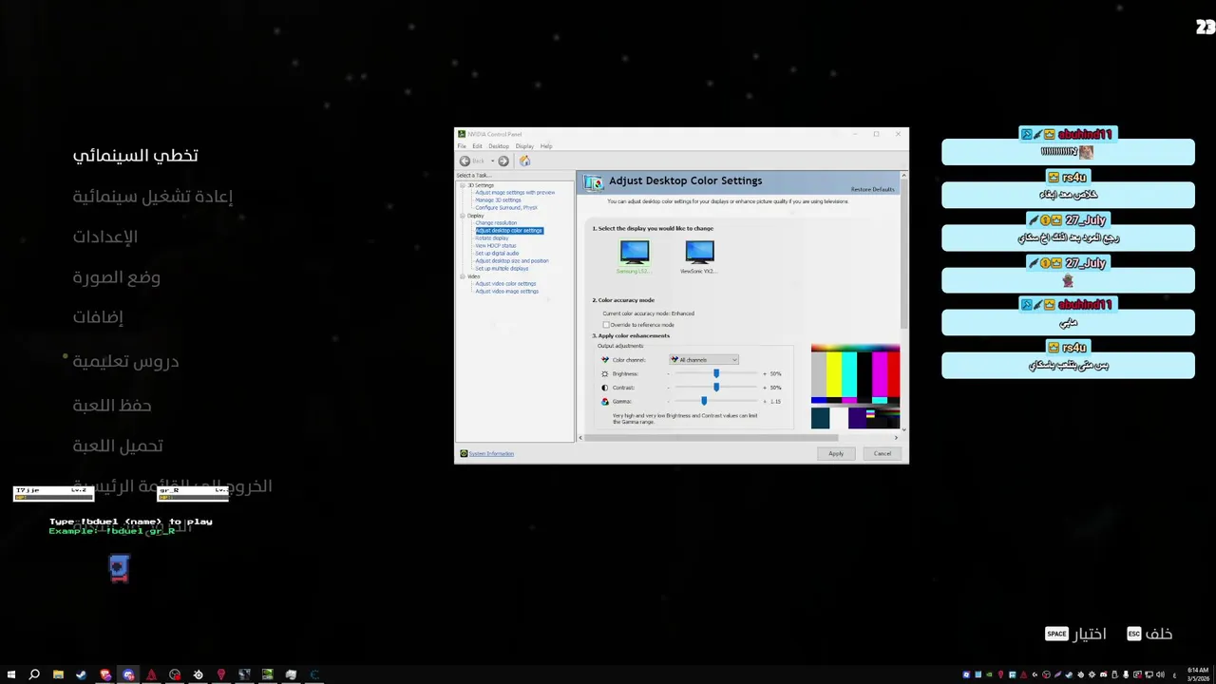The image size is (1216, 684).
Task: Click the NVIDIA panel horizontal scrollbar
Action: coord(711,438)
